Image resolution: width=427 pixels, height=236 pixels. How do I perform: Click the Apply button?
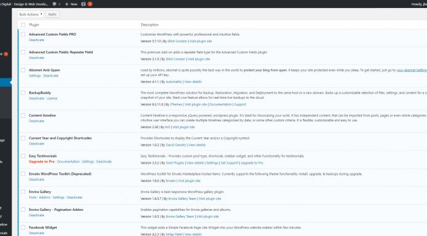(52, 14)
